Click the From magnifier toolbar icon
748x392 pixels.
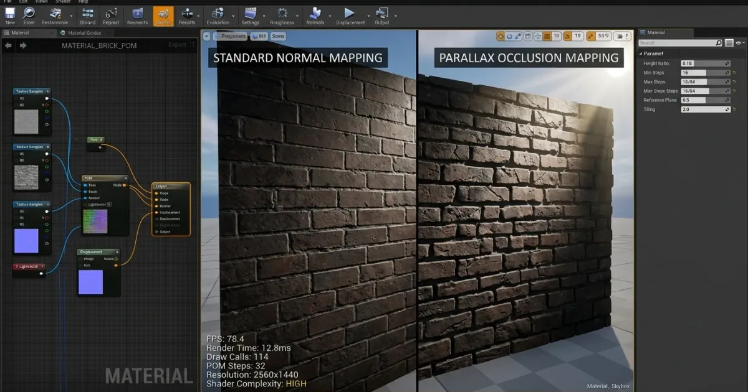click(x=29, y=13)
